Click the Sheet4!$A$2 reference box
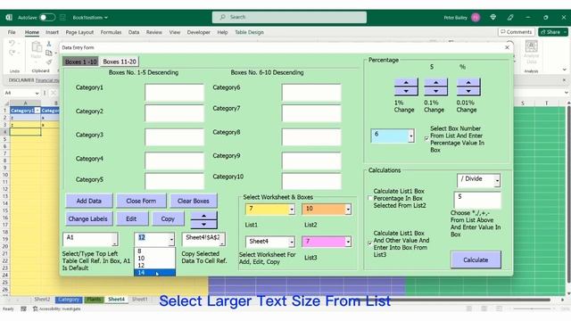This screenshot has height=321, width=571. (203, 239)
